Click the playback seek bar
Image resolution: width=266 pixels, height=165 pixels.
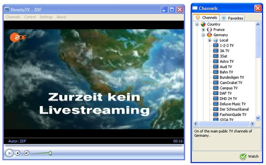(94, 145)
